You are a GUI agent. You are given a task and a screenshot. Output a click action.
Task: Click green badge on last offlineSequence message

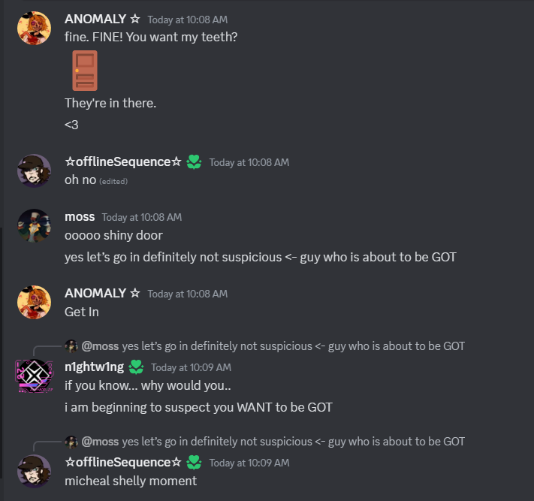(194, 463)
